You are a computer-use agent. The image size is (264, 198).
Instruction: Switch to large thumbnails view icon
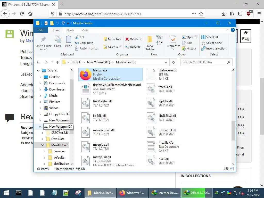click(x=232, y=169)
